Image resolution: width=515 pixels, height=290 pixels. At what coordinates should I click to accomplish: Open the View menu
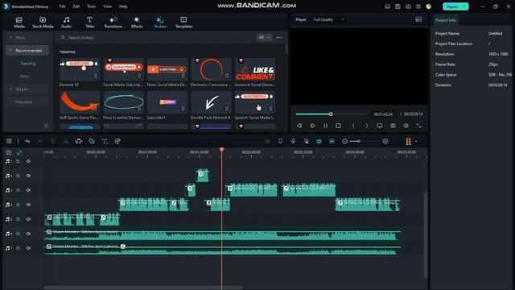(107, 6)
